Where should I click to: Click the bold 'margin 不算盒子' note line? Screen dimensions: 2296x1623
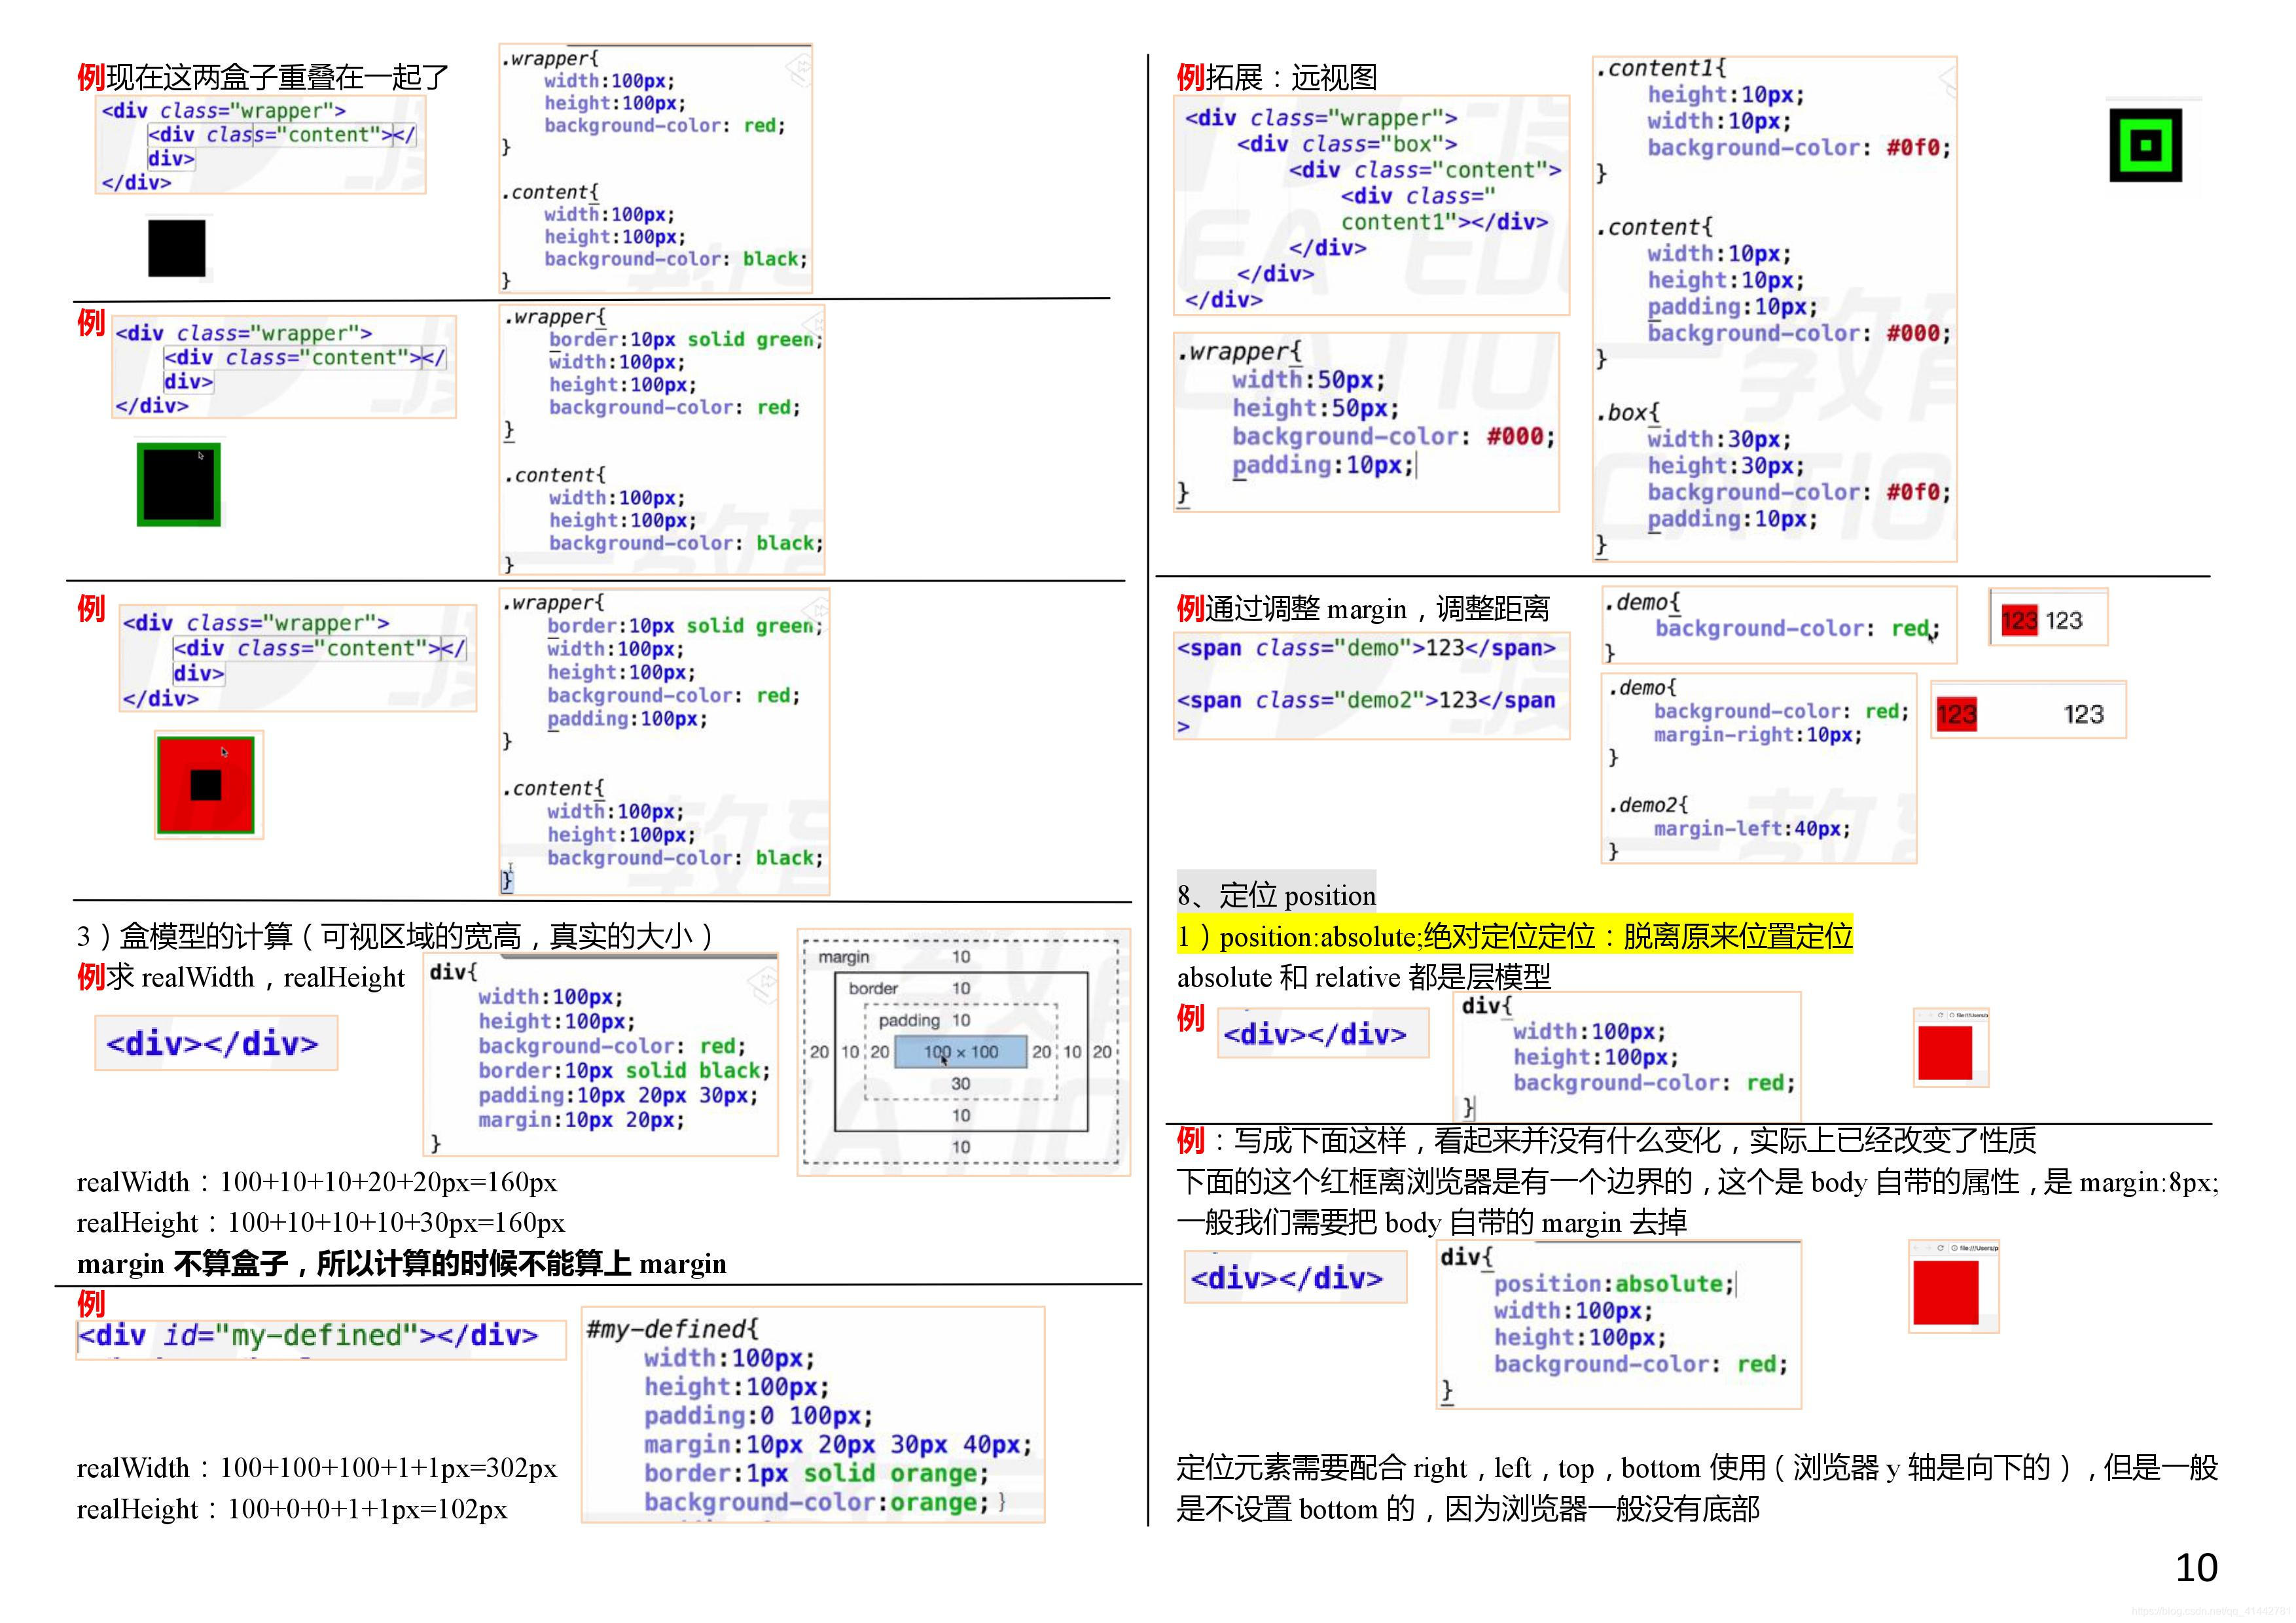coord(401,1265)
